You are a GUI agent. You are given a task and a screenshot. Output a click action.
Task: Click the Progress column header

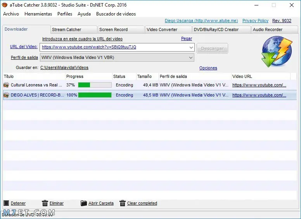pos(89,76)
